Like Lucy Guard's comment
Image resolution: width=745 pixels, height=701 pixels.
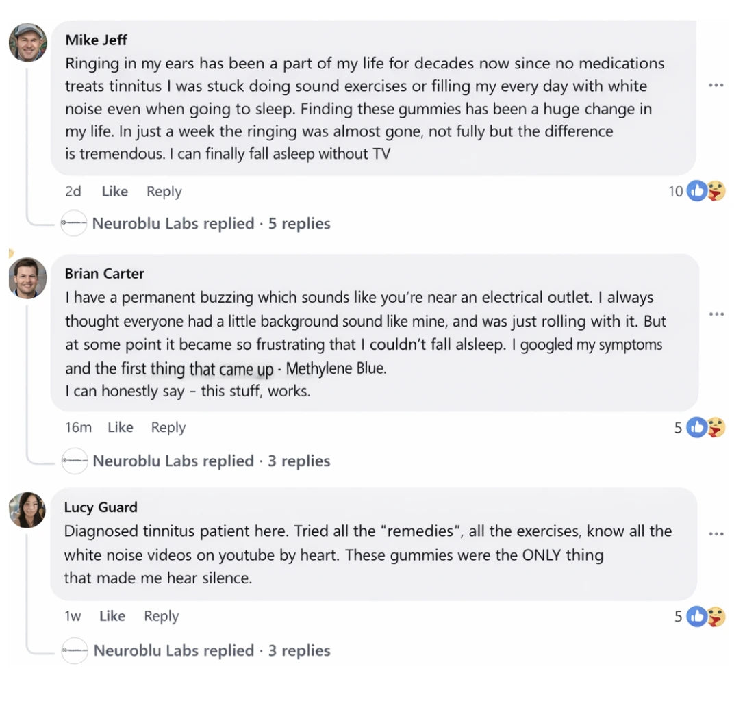pos(112,616)
